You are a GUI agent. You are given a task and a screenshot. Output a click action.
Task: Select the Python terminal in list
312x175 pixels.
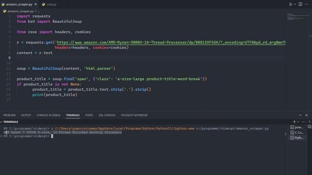tap(297, 138)
